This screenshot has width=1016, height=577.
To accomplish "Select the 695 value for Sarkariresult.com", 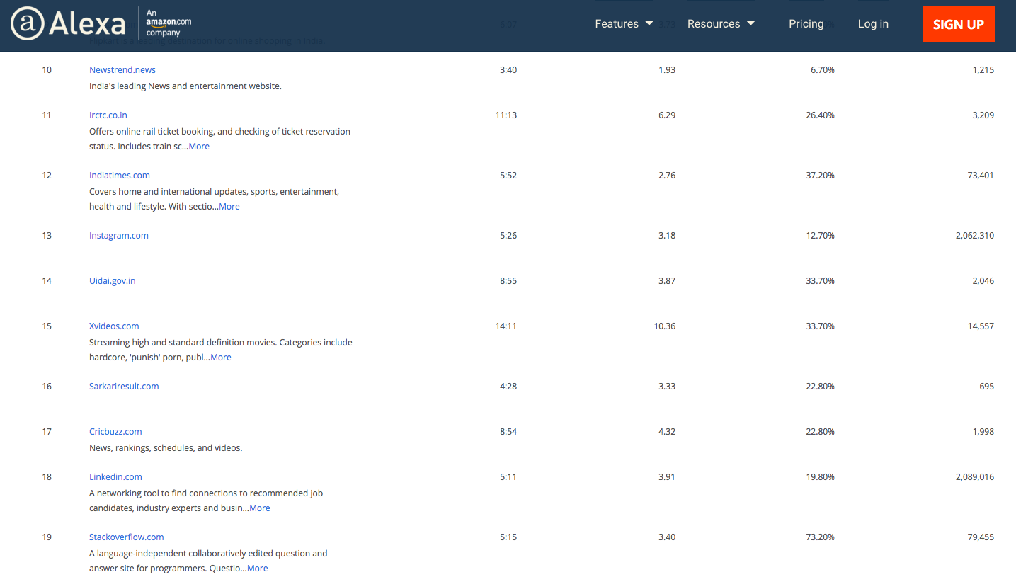I will point(987,386).
